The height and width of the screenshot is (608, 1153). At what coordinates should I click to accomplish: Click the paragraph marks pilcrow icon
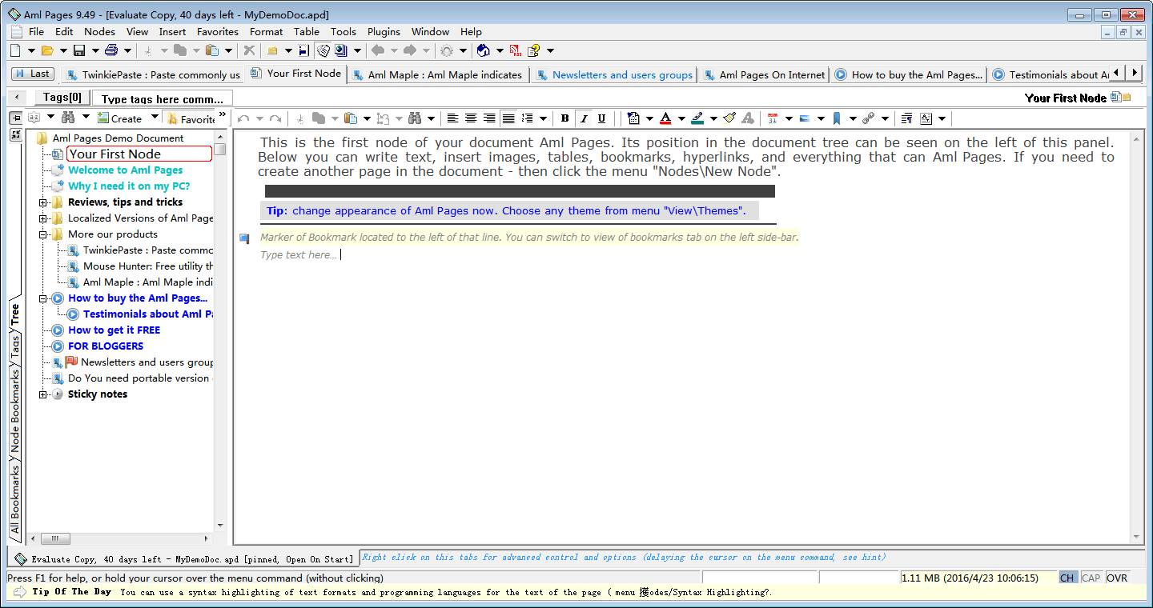(906, 118)
